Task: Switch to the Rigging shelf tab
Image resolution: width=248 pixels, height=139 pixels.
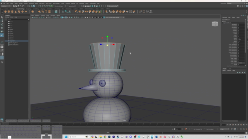Action: pyautogui.click(x=43, y=9)
